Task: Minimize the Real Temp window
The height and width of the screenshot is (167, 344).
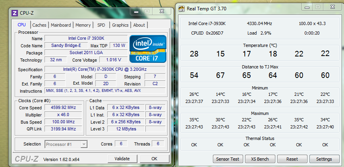Action: (307, 7)
